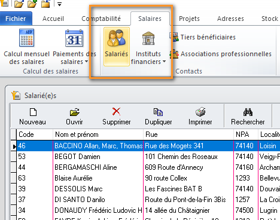Expand the Paiements des salaires dropdown arrow
Screen dimensions: 280x220
click(x=86, y=62)
